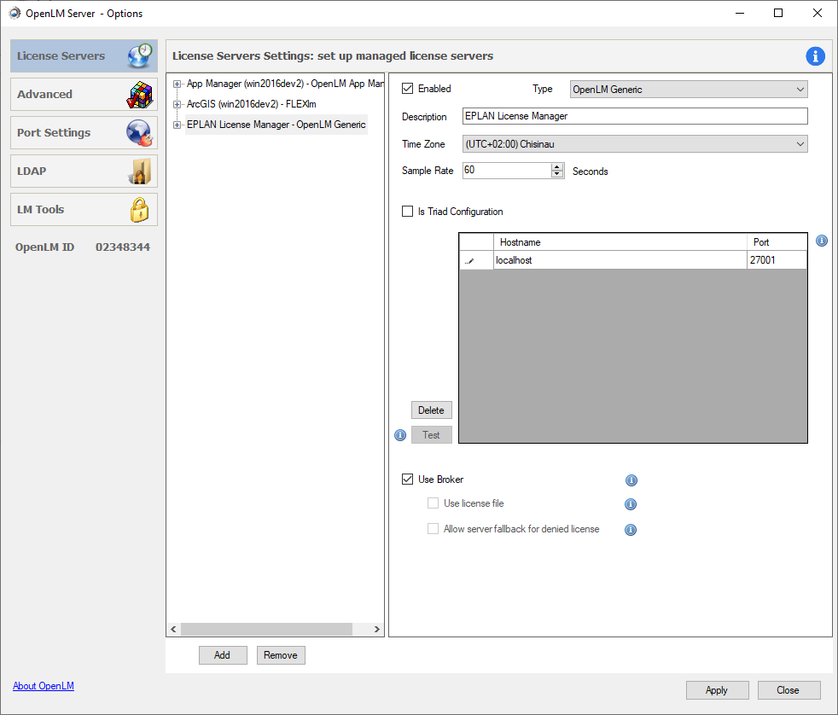Disable the Use Broker checkbox
Viewport: 838px width, 715px height.
[408, 480]
